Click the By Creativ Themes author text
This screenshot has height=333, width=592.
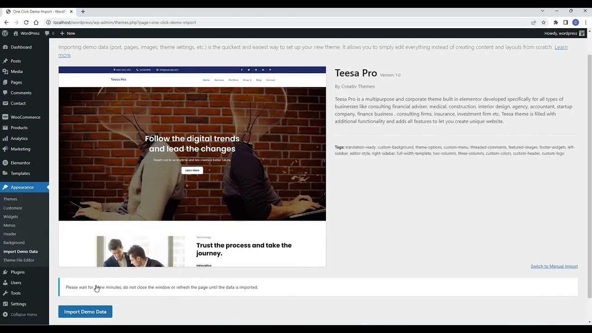pyautogui.click(x=355, y=86)
